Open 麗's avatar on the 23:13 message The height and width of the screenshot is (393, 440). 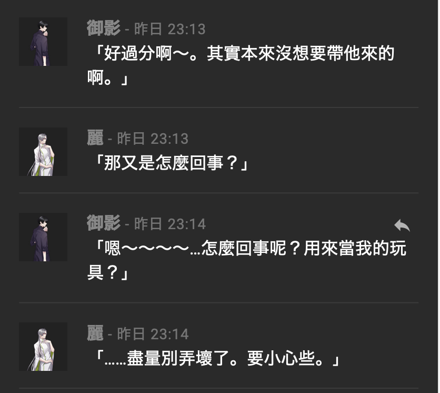(x=43, y=152)
